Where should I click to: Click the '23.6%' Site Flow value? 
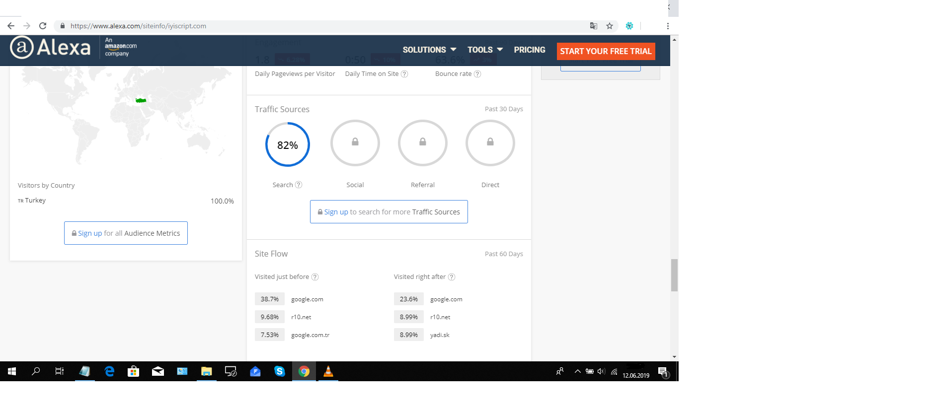tap(409, 299)
